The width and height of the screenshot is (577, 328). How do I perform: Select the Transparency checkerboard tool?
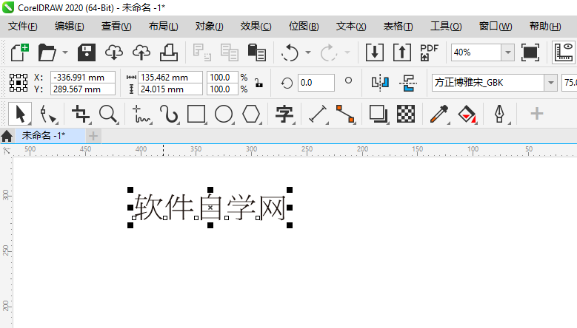point(406,114)
